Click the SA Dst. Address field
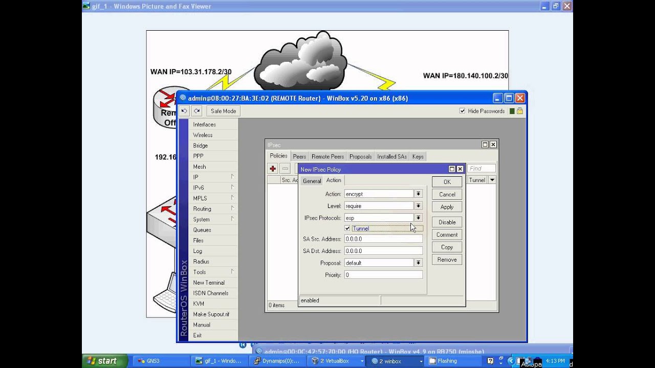This screenshot has width=655, height=368. [383, 251]
